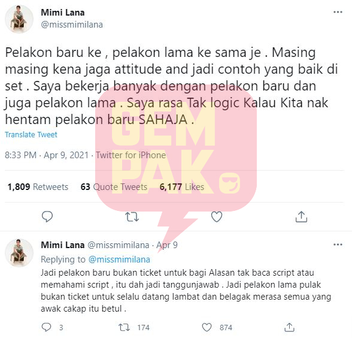The height and width of the screenshot is (338, 352).
Task: Share the reply tweet via share icon
Action: pyautogui.click(x=289, y=327)
